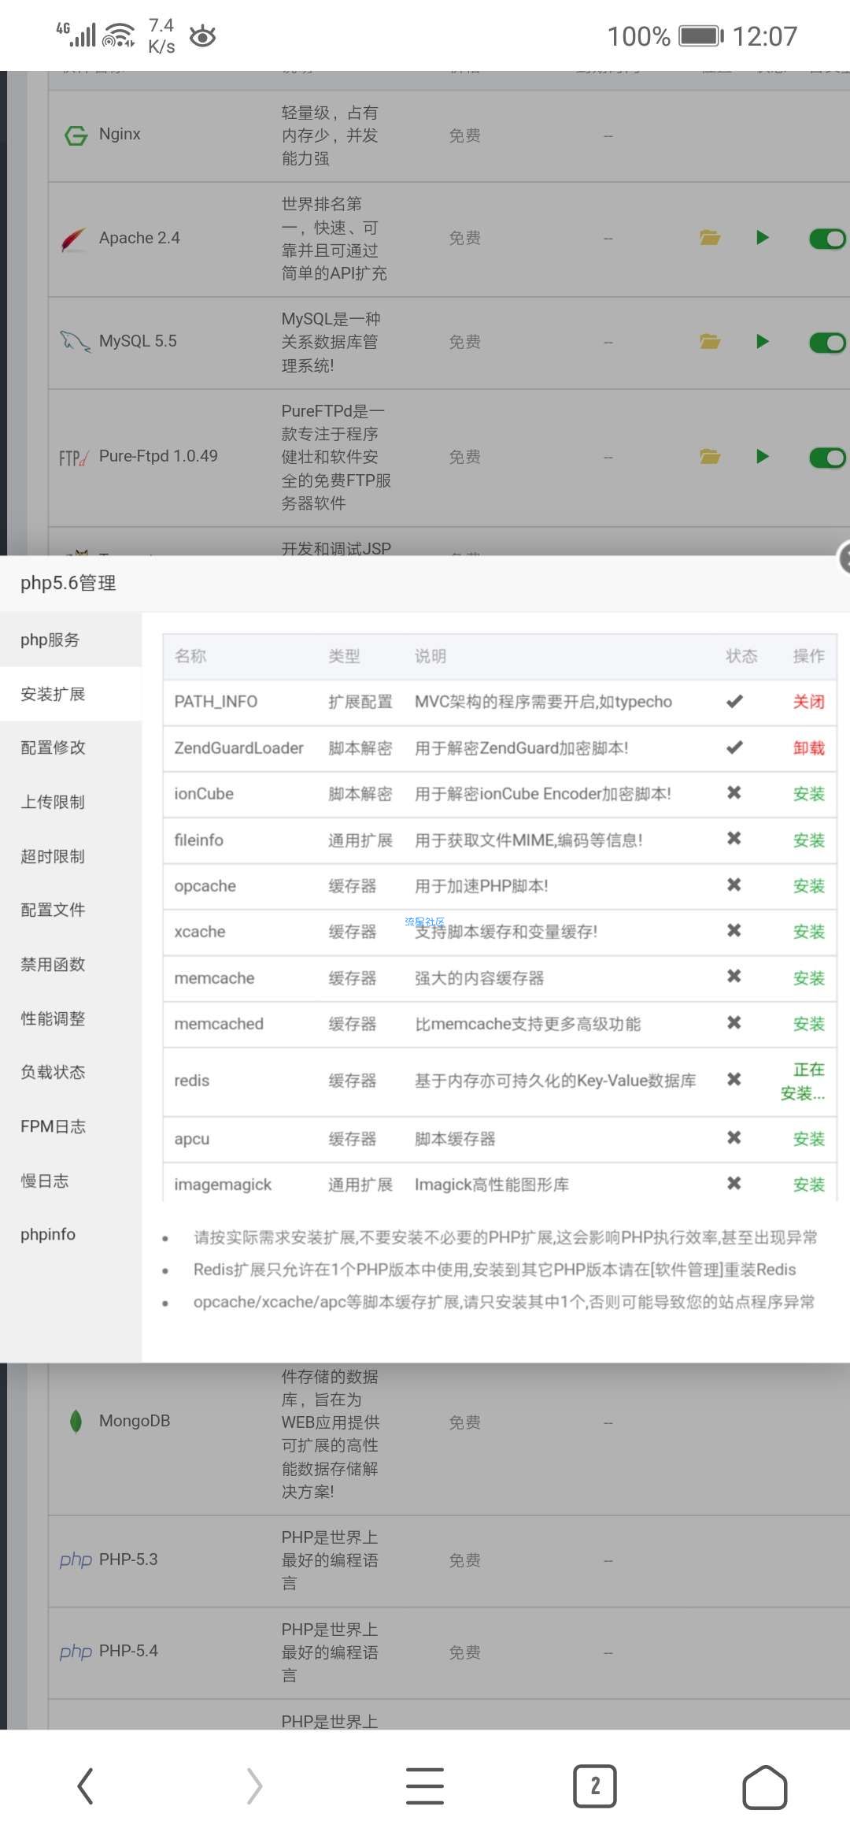Image resolution: width=850 pixels, height=1843 pixels.
Task: Tap the browser back arrow
Action: (85, 1786)
